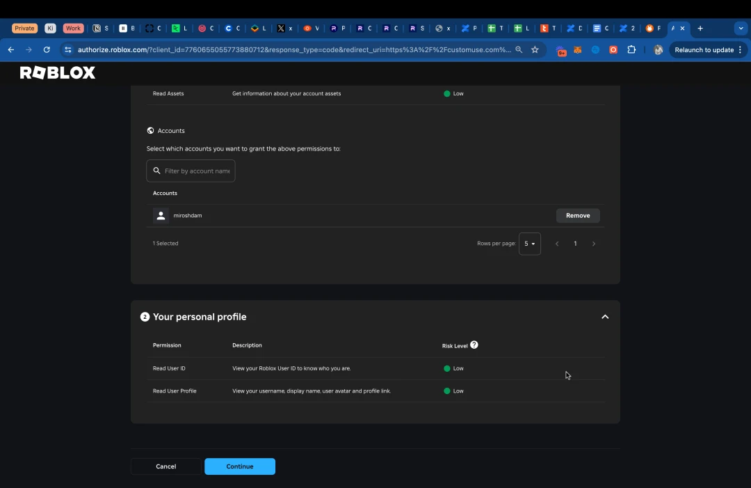Viewport: 751px width, 488px height.
Task: Collapse the Your personal profile section
Action: pyautogui.click(x=605, y=317)
